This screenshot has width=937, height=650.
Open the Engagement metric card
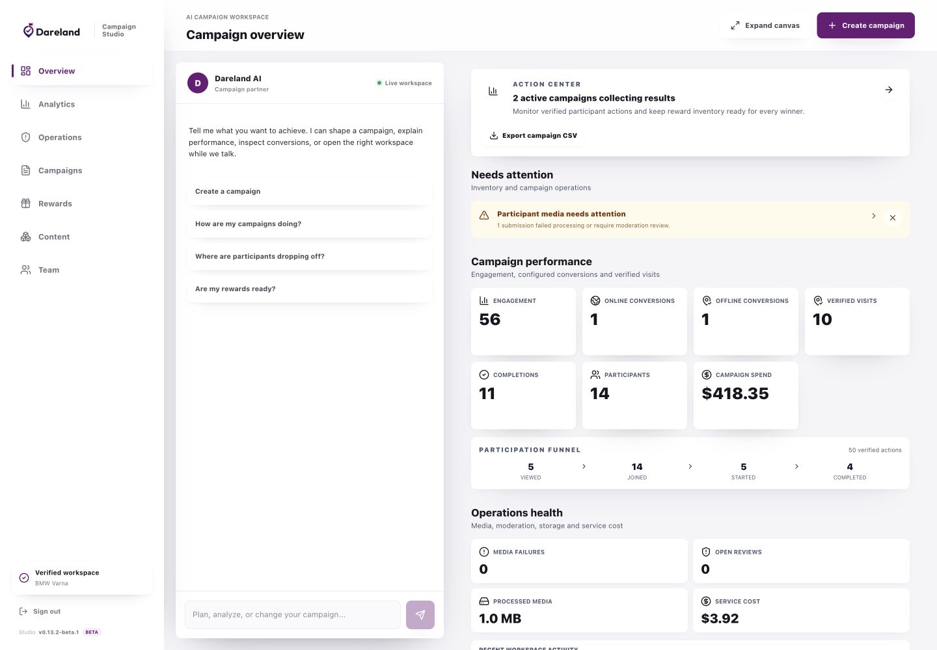[523, 321]
